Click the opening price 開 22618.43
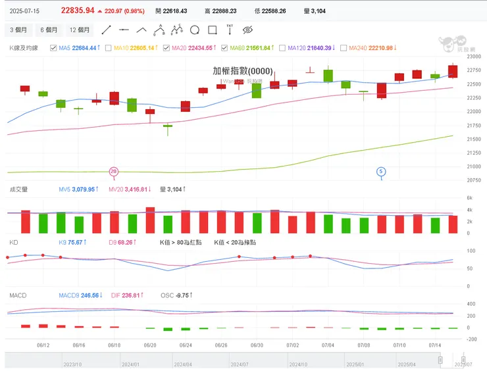The height and width of the screenshot is (373, 487). [x=171, y=11]
